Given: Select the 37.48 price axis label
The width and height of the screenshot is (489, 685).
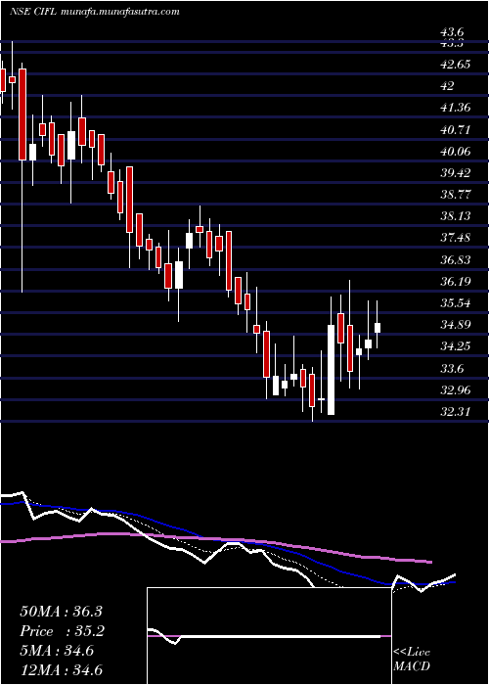Looking at the screenshot, I should pyautogui.click(x=456, y=238).
